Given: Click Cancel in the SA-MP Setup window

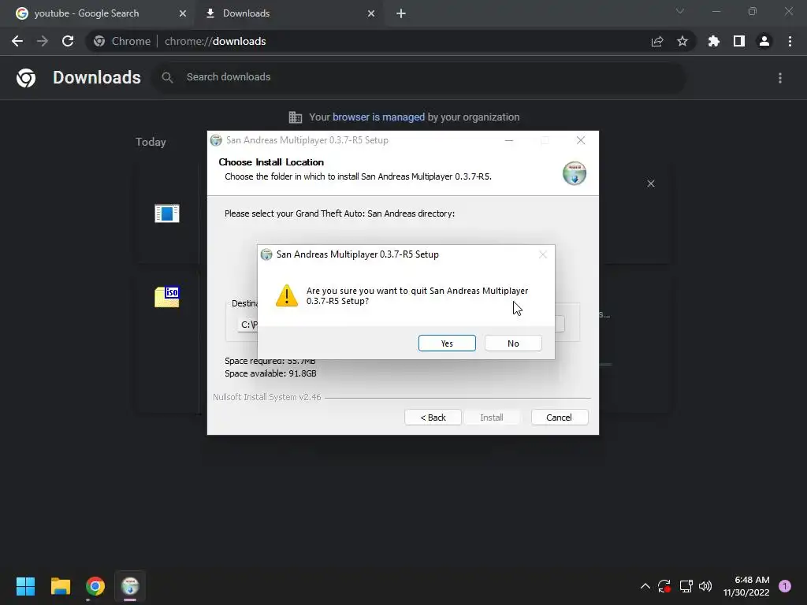Looking at the screenshot, I should pyautogui.click(x=559, y=418).
